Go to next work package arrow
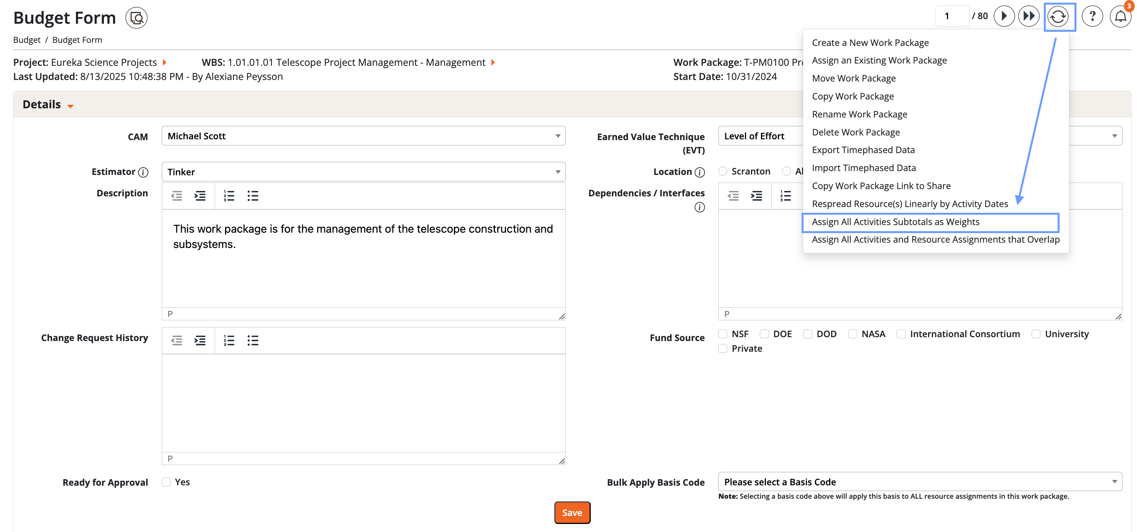This screenshot has width=1137, height=532. 1003,16
